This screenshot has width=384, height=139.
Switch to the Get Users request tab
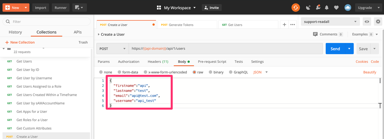point(248,25)
